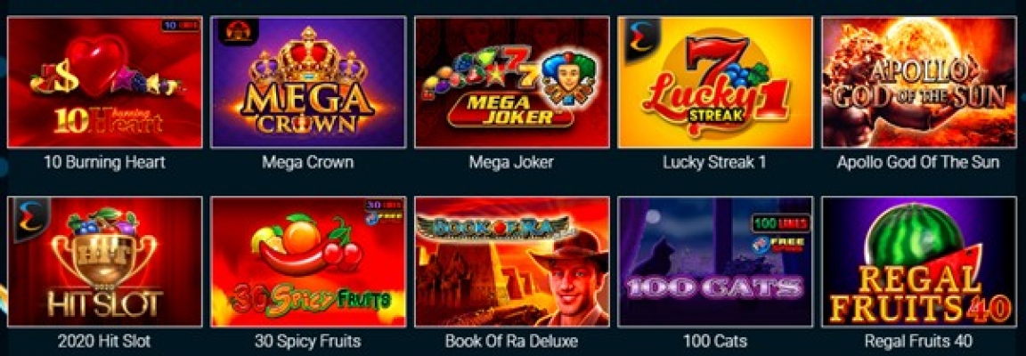Viewport: 1026px width, 356px height.
Task: Open the Lucky Streak 1 game tile
Action: coord(715,82)
